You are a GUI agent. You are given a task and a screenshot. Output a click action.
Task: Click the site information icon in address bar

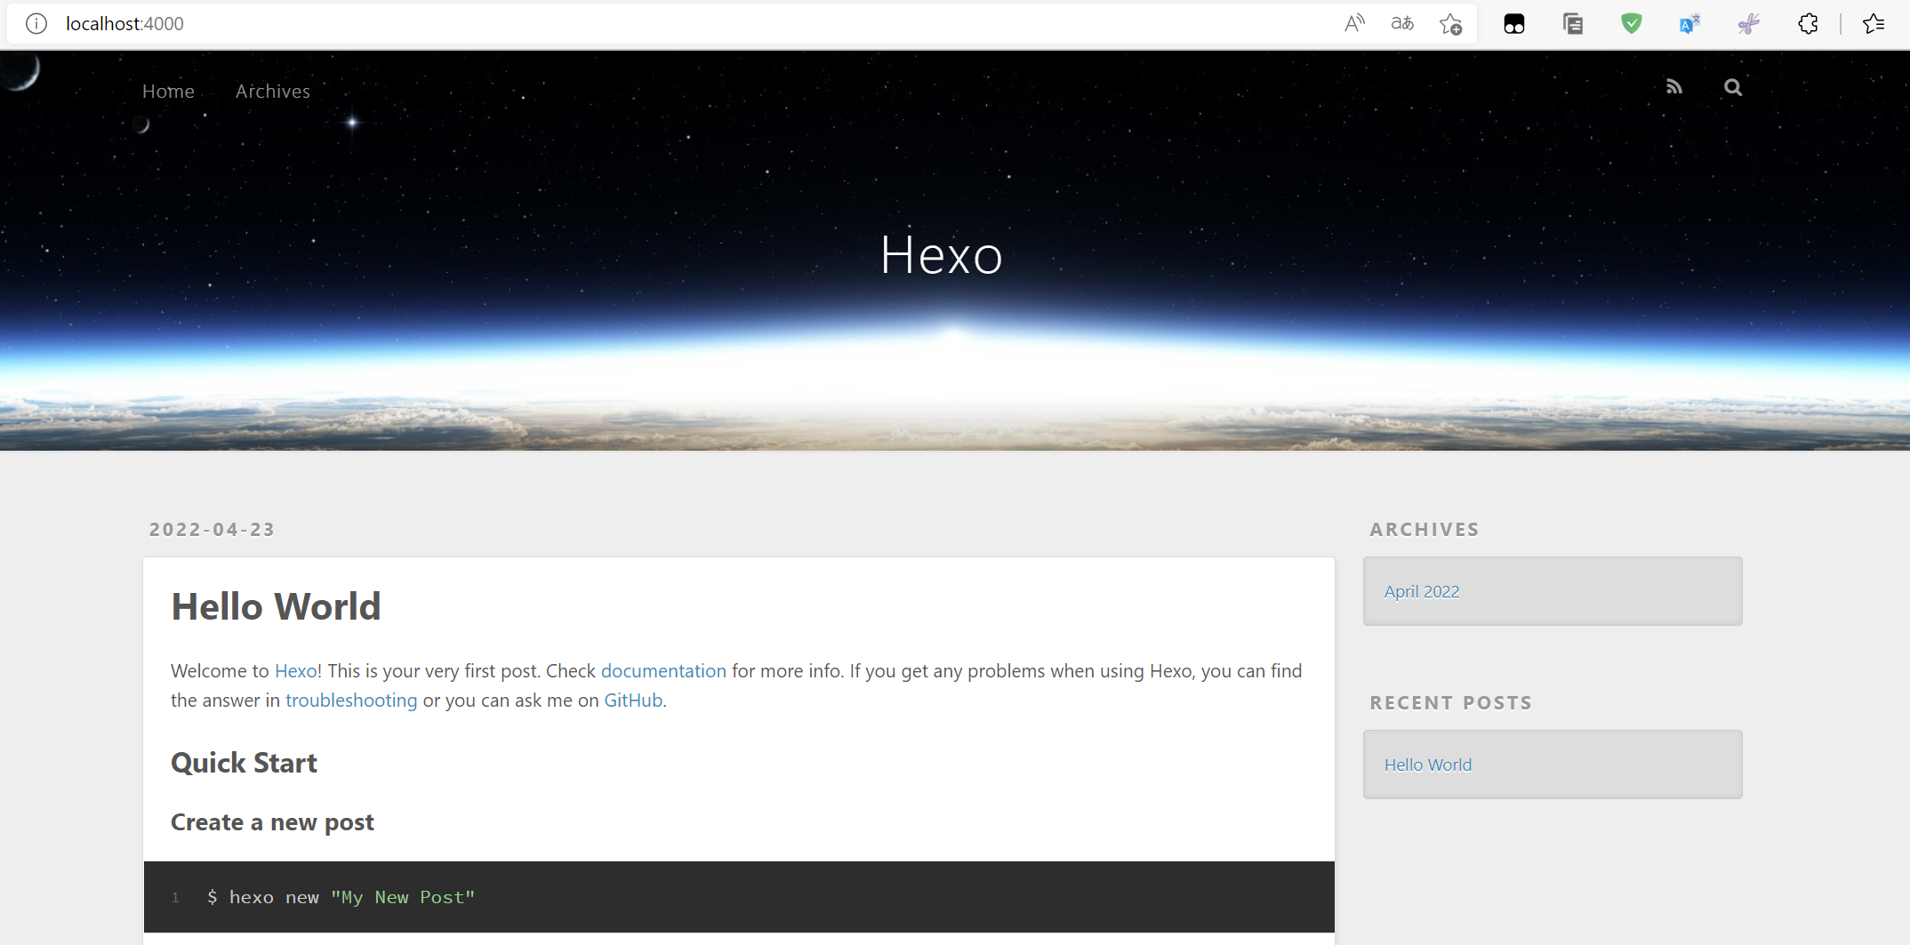(x=36, y=24)
